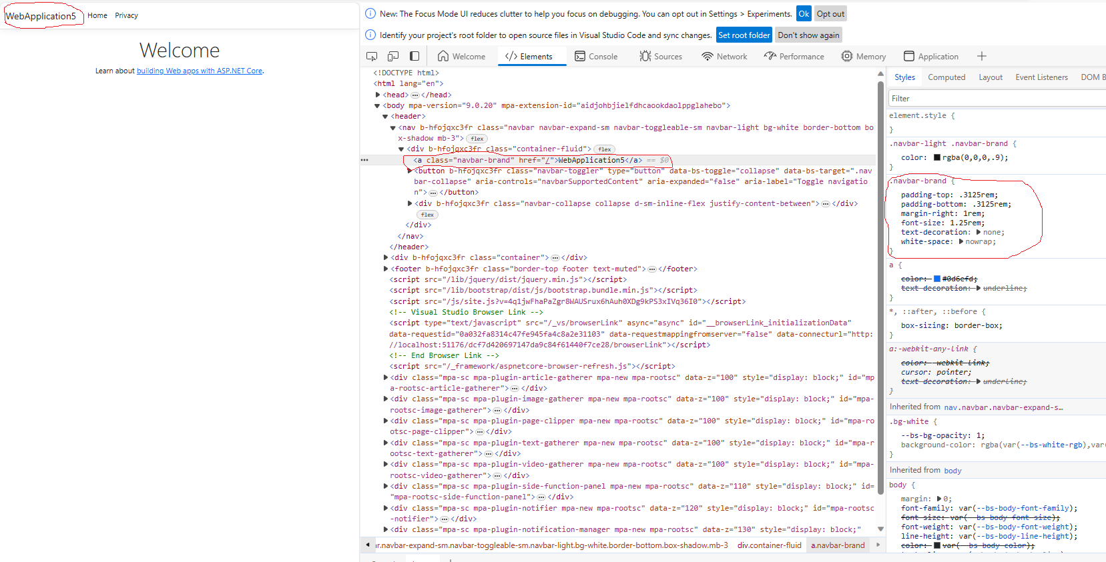Collapse the nav navbar element node
The height and width of the screenshot is (562, 1106).
pos(393,127)
